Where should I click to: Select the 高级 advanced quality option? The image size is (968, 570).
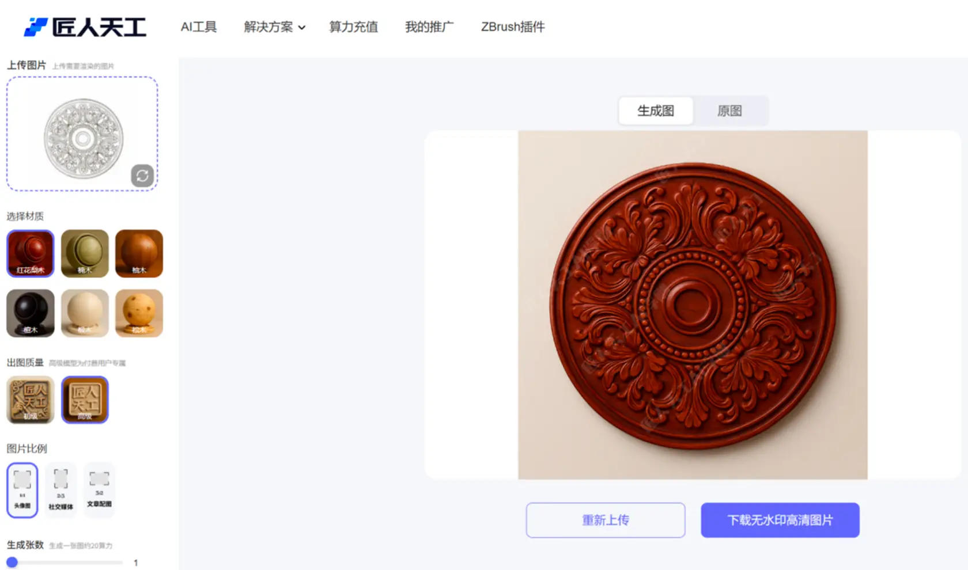[x=85, y=400]
